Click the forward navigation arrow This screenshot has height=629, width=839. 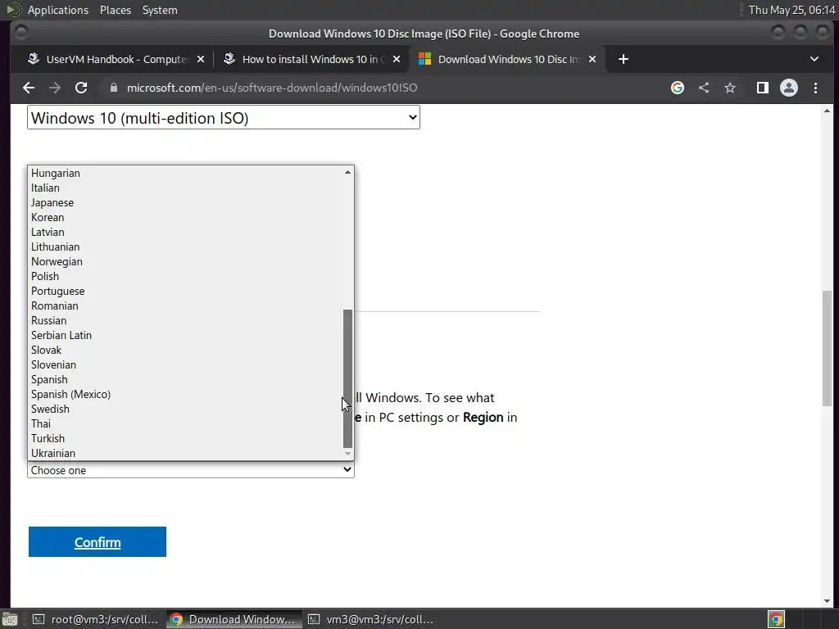tap(55, 88)
